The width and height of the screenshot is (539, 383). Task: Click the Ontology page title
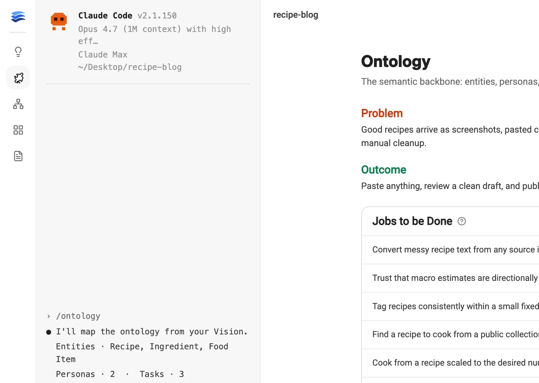(396, 61)
